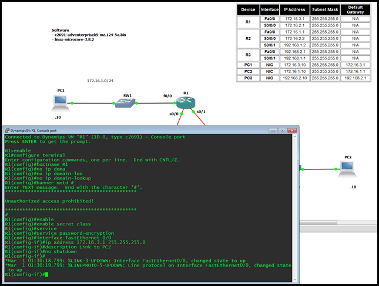Click the 'no shutdown' console line
Viewport: 379px width, 286px height.
click(x=41, y=252)
